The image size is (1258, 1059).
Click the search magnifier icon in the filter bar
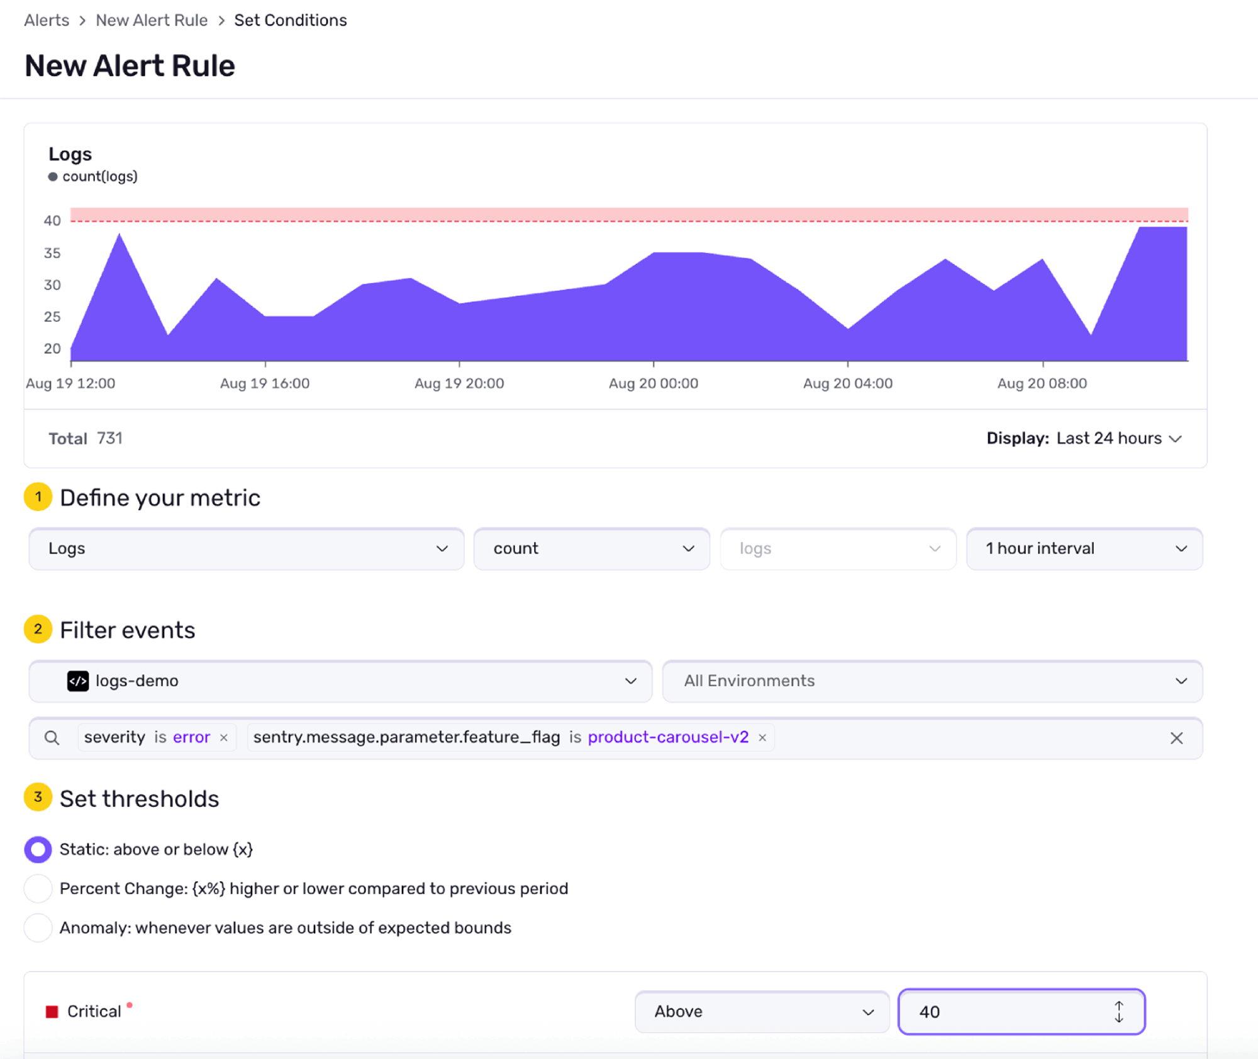[x=53, y=737]
